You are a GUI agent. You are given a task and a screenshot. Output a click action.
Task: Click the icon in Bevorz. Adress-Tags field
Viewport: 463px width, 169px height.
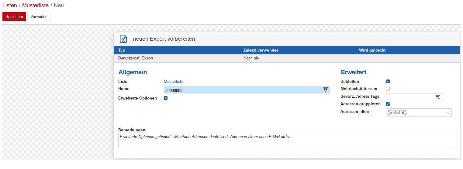[x=438, y=97]
